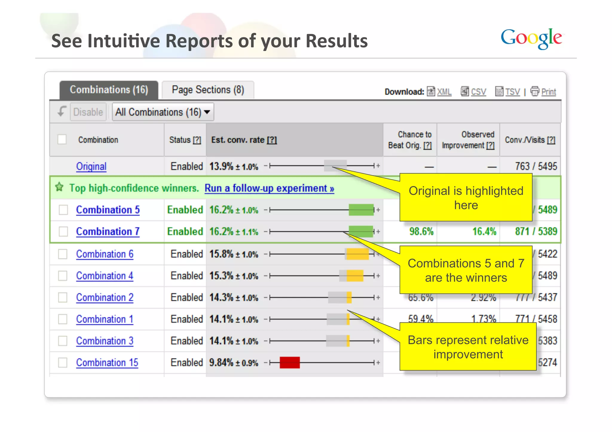The height and width of the screenshot is (432, 612).
Task: Download report via TSV link
Action: (x=512, y=92)
